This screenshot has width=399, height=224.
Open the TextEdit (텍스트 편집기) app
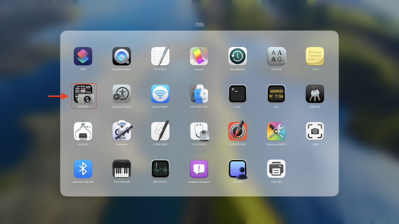tap(160, 56)
